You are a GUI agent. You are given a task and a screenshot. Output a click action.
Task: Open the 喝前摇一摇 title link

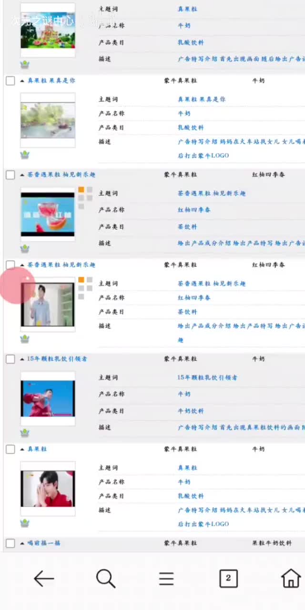[x=44, y=543]
